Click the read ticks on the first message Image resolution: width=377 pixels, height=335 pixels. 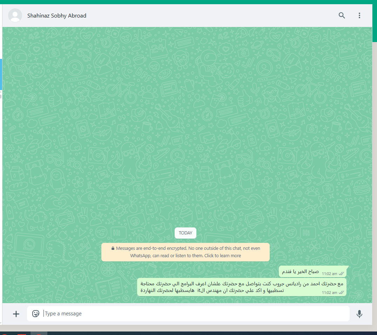(341, 274)
